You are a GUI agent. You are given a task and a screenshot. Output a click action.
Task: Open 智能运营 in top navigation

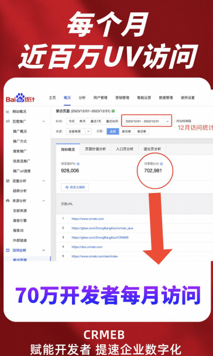(144, 98)
